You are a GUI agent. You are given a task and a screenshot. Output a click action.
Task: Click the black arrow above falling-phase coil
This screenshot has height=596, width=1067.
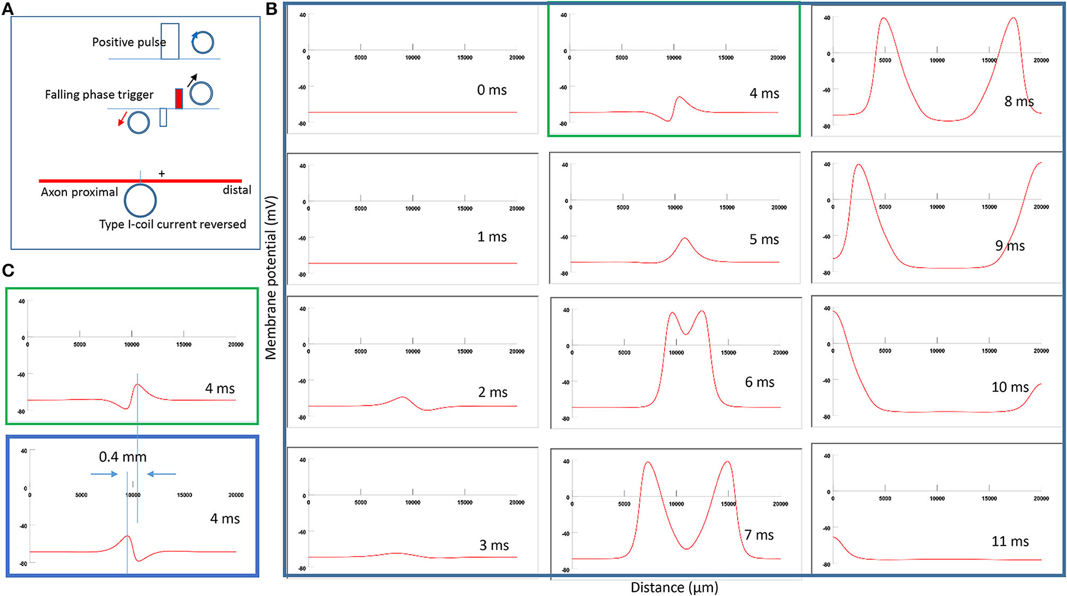pyautogui.click(x=192, y=81)
